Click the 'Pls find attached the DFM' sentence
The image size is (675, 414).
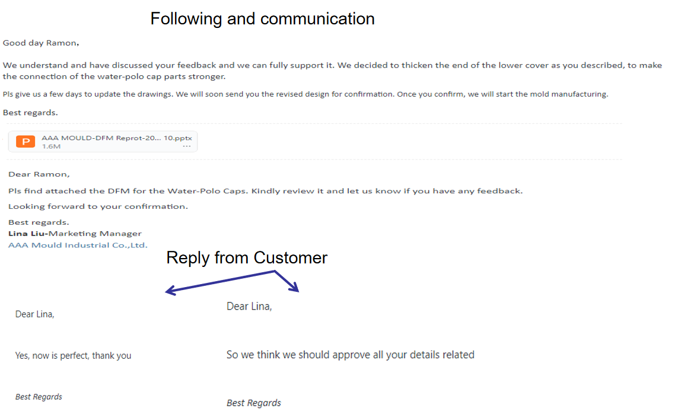(x=265, y=191)
